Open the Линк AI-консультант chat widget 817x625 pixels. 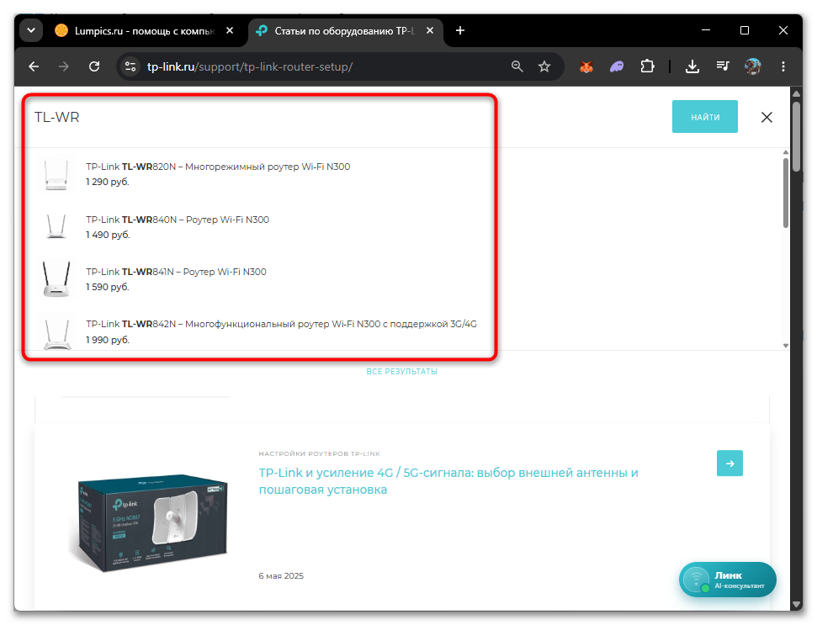click(728, 580)
